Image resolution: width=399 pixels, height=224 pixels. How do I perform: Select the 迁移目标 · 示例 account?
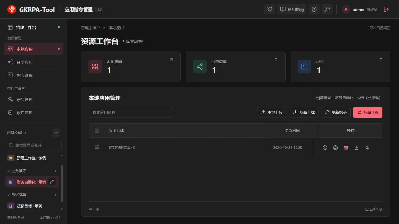pyautogui.click(x=32, y=206)
